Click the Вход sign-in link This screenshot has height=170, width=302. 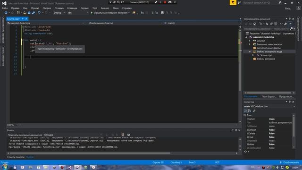tap(287, 8)
